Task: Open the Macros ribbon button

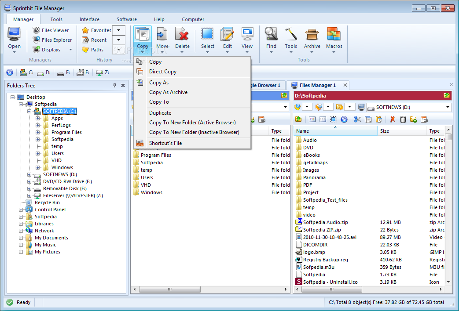Action: pos(334,40)
